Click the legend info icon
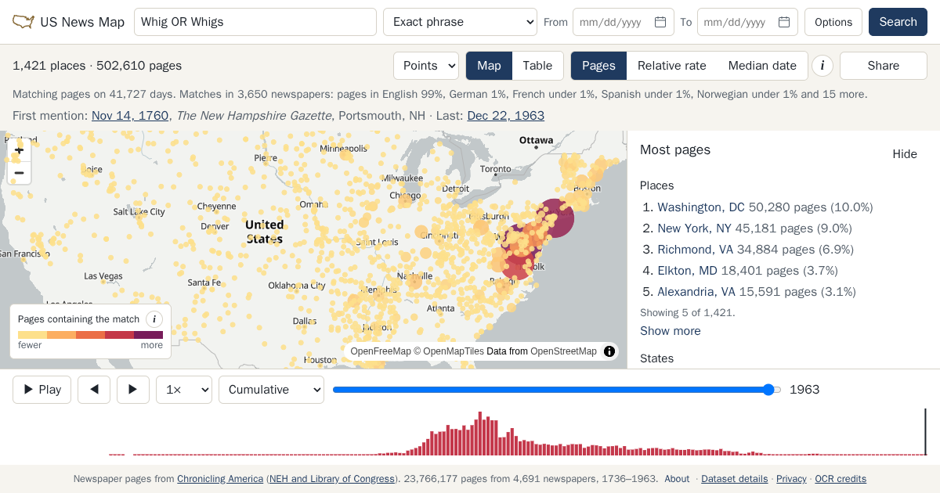Viewport: 940px width, 493px height. [x=154, y=319]
